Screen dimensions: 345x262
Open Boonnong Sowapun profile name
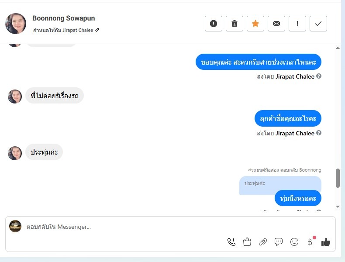click(x=64, y=18)
